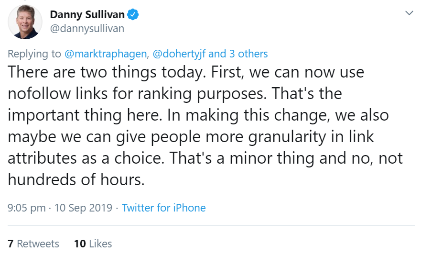Visit the @dohertyjf mention
The width and height of the screenshot is (421, 256).
point(179,54)
